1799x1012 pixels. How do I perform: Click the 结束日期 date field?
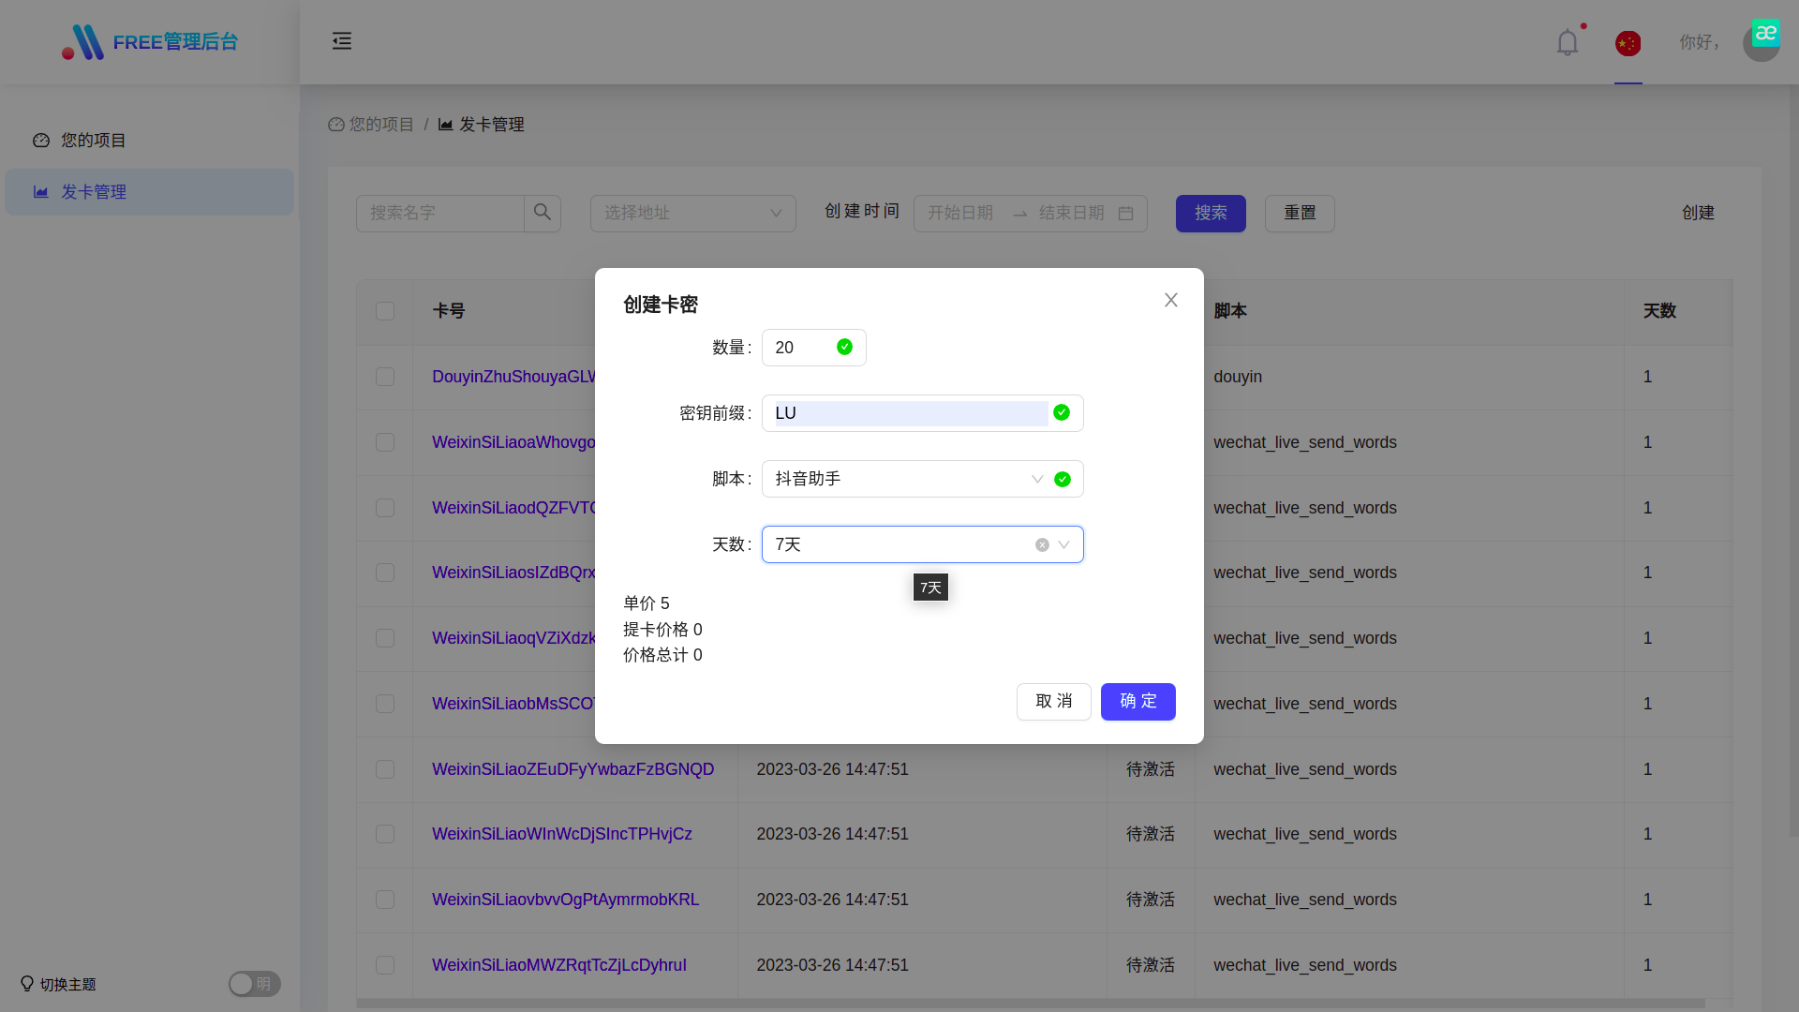[x=1072, y=214]
